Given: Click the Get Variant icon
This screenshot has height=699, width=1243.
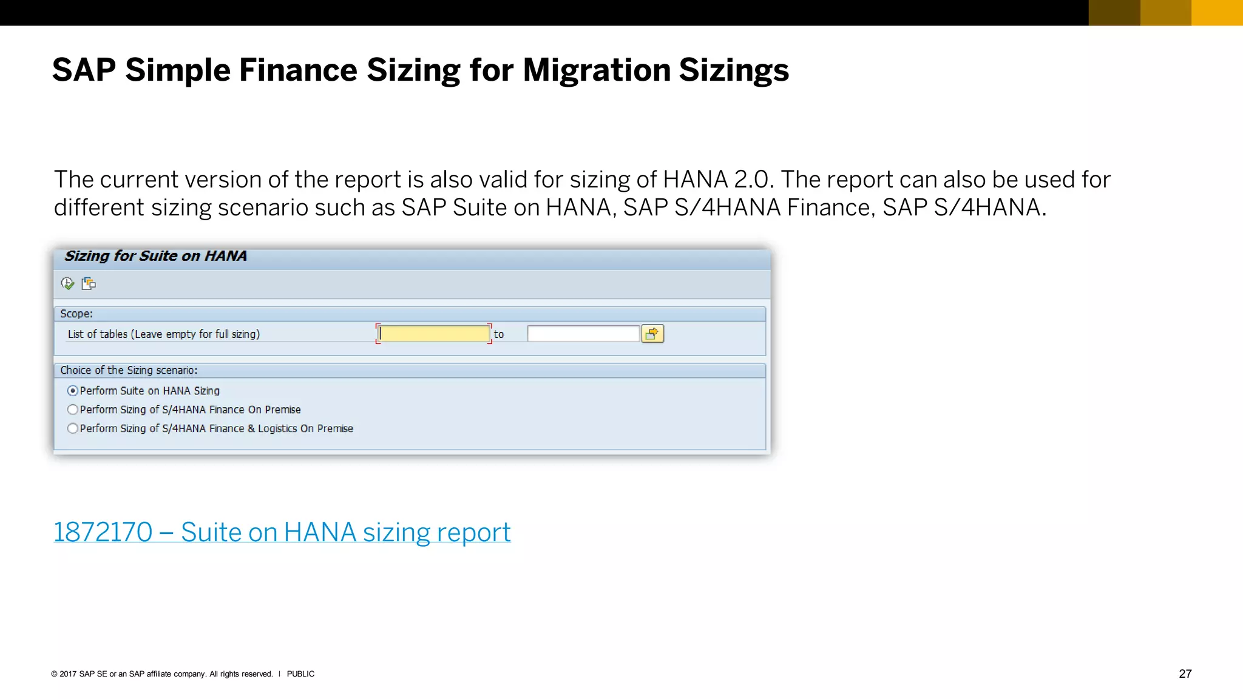Looking at the screenshot, I should point(89,283).
